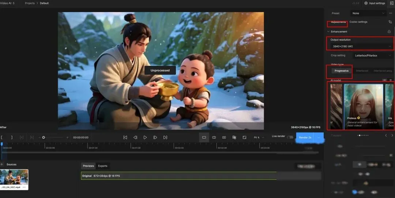
Task: Select the single view layout icon
Action: (x=204, y=137)
